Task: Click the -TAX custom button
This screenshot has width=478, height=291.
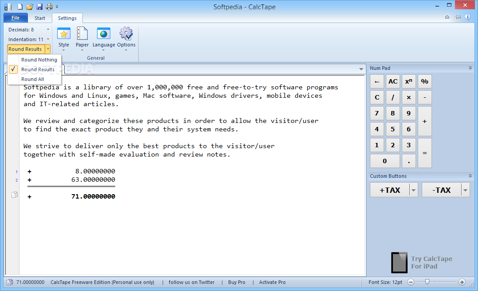Action: (441, 190)
